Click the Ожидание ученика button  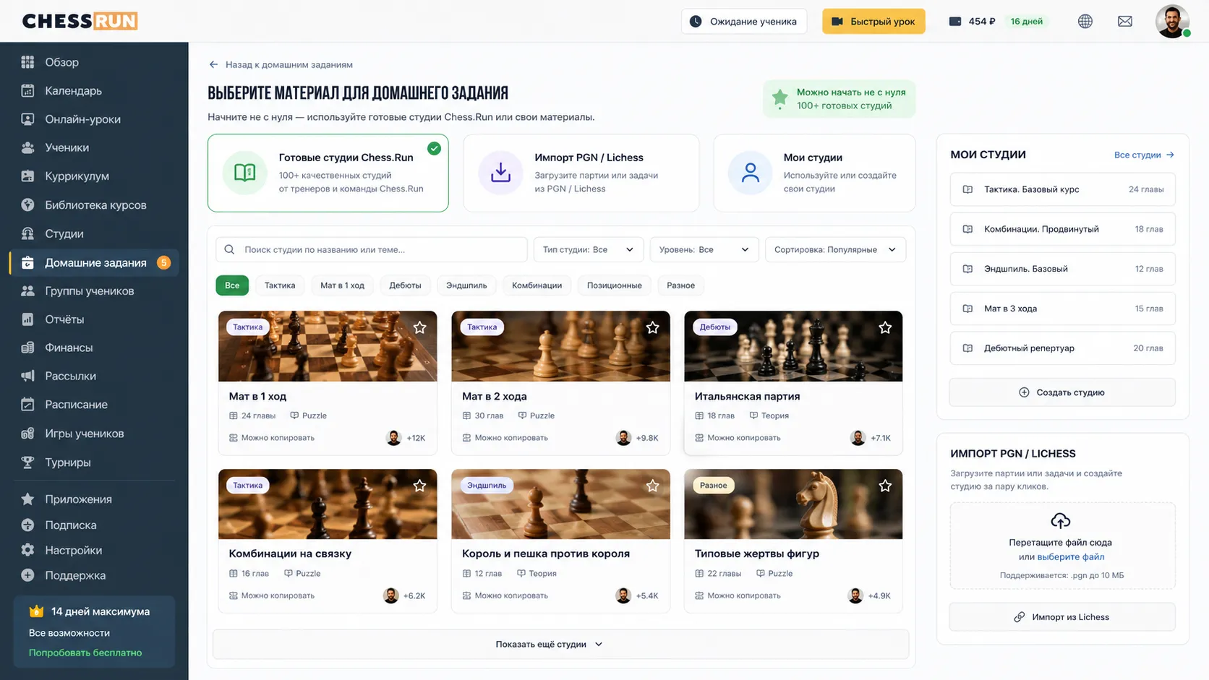coord(744,21)
